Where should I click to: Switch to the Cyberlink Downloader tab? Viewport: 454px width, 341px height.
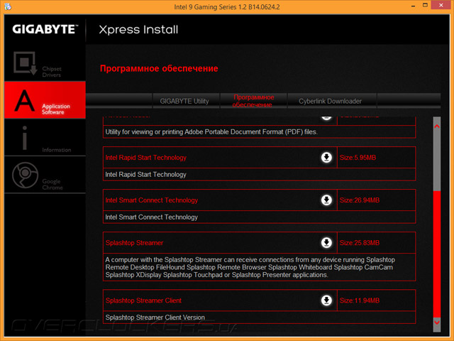click(x=332, y=101)
